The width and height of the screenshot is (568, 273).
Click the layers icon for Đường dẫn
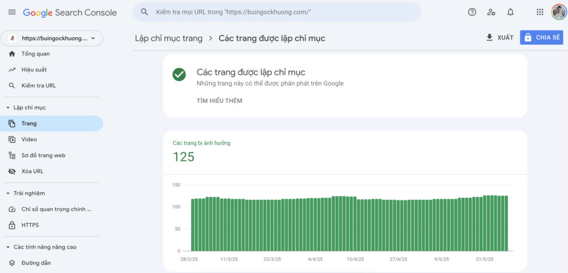[12, 263]
